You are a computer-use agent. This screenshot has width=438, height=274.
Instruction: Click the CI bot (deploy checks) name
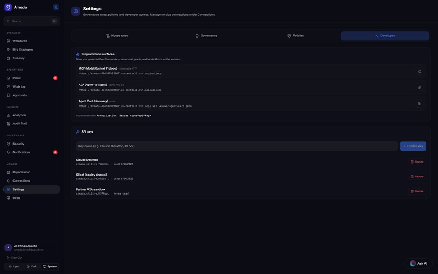[x=91, y=175]
